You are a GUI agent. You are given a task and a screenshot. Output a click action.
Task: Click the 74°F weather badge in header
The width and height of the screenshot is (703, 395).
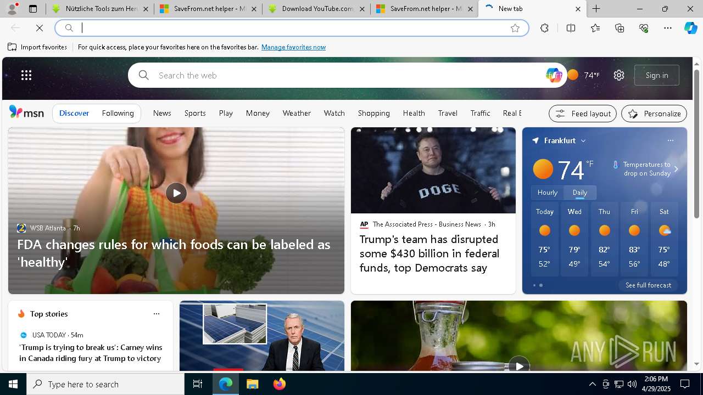click(x=584, y=75)
